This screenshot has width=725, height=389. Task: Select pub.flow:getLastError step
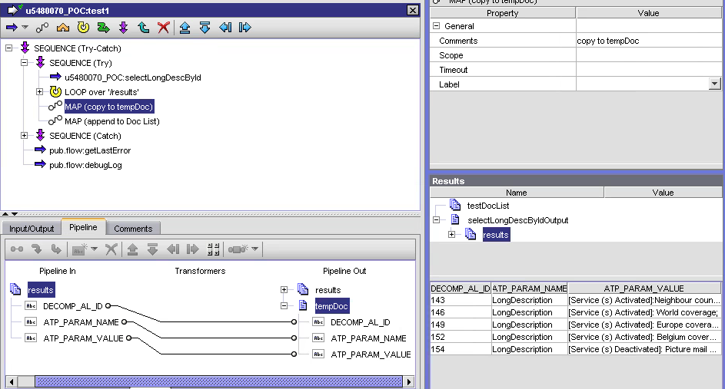pos(90,150)
